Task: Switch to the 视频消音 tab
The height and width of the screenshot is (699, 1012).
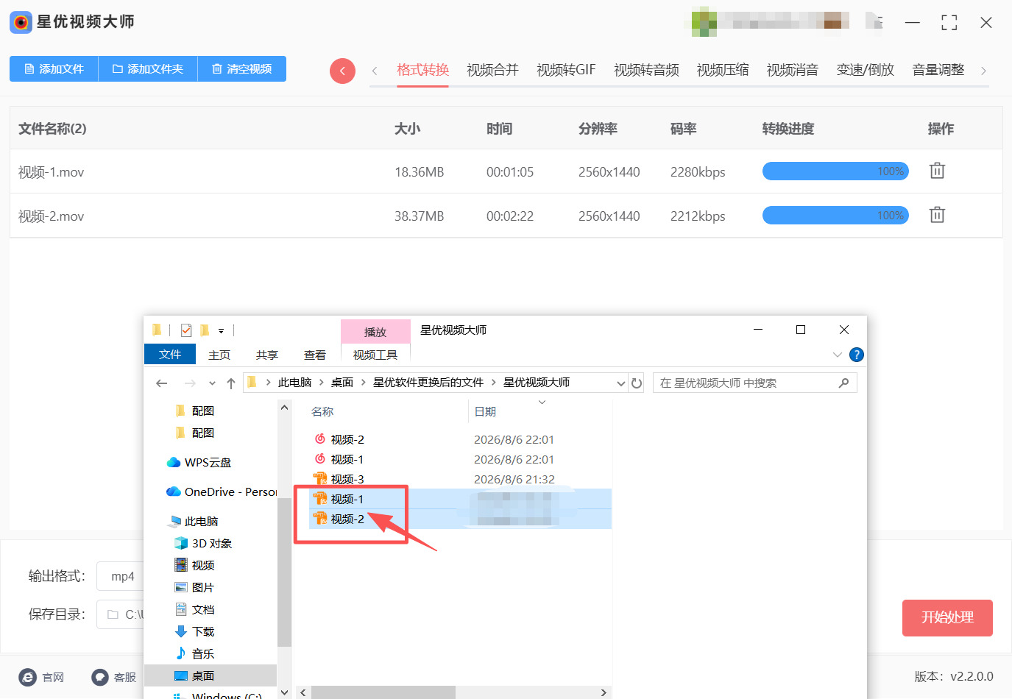Action: (x=793, y=70)
